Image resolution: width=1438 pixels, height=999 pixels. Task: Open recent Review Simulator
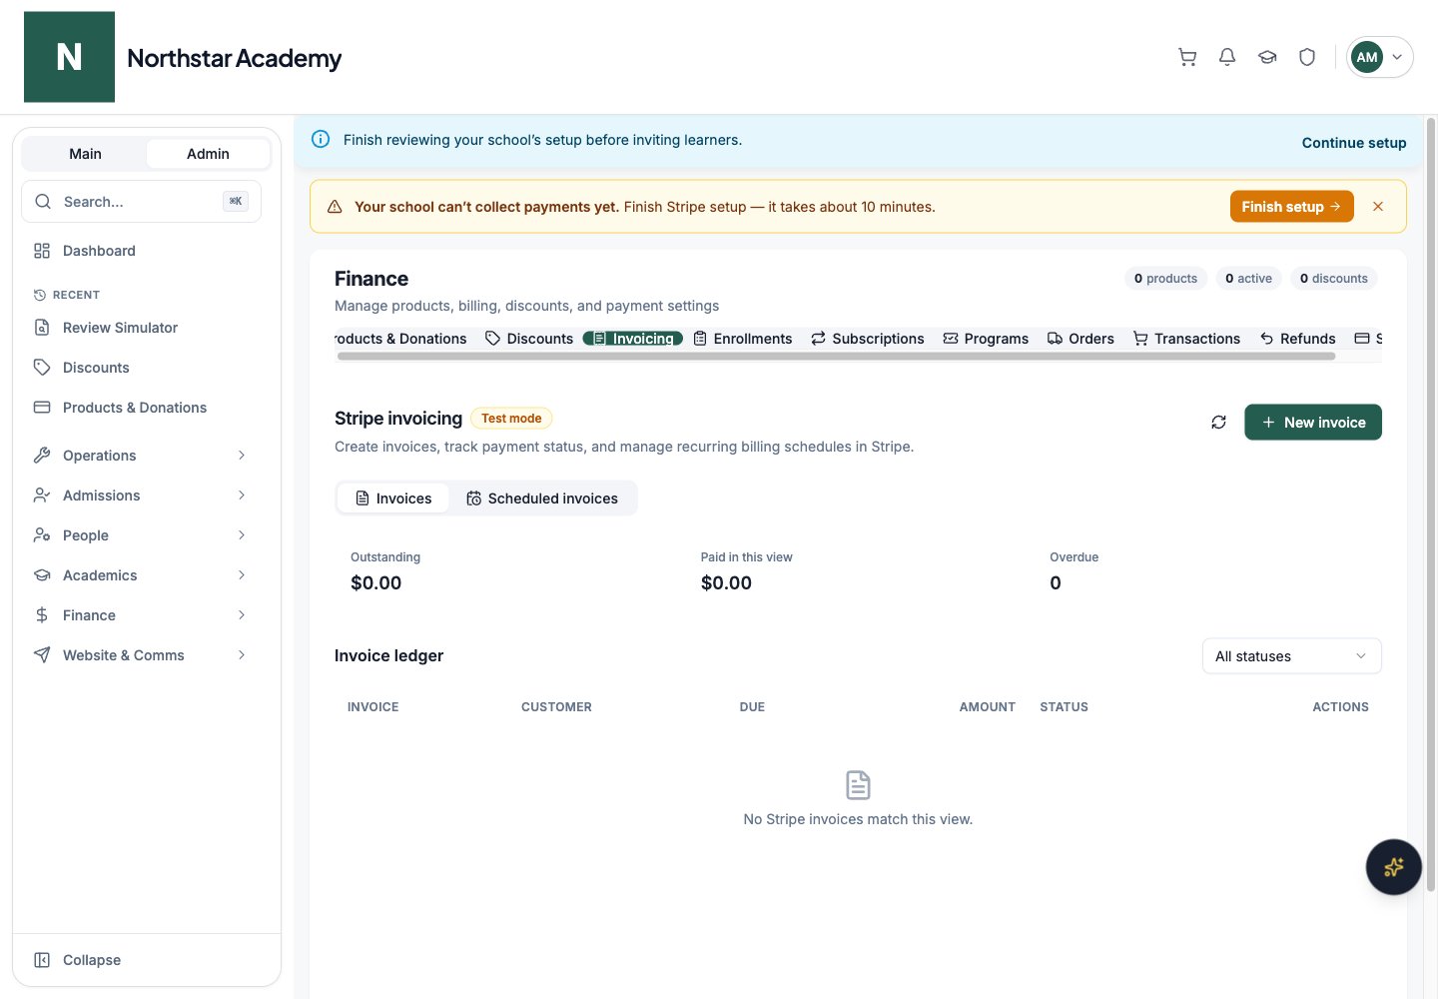(141, 328)
